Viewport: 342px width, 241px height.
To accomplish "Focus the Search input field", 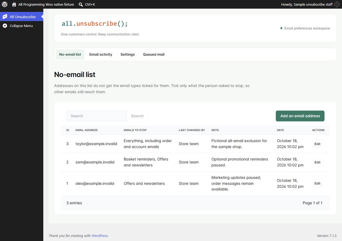I will click(96, 116).
